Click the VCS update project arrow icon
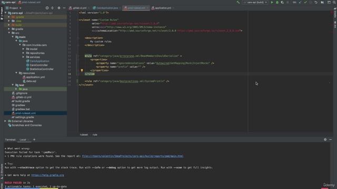 (300, 2)
